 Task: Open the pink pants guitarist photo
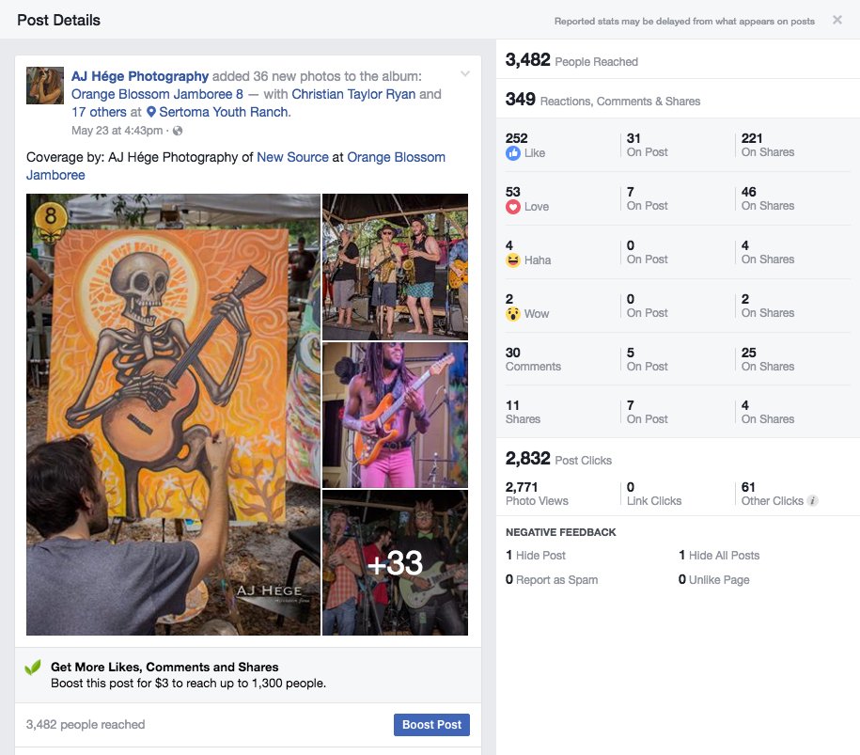click(x=395, y=415)
